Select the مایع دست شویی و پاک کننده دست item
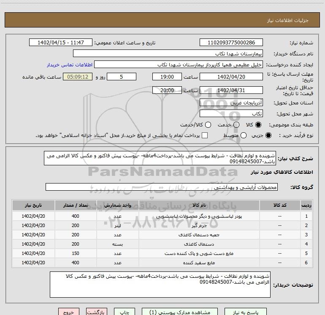This screenshot has width=325, height=315. [x=162, y=254]
